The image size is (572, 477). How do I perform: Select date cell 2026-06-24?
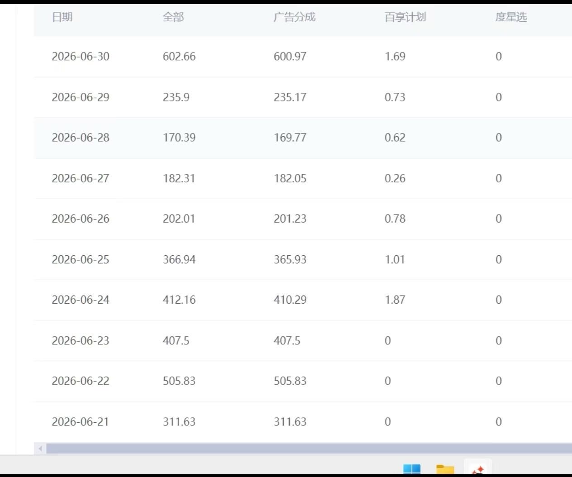(81, 300)
